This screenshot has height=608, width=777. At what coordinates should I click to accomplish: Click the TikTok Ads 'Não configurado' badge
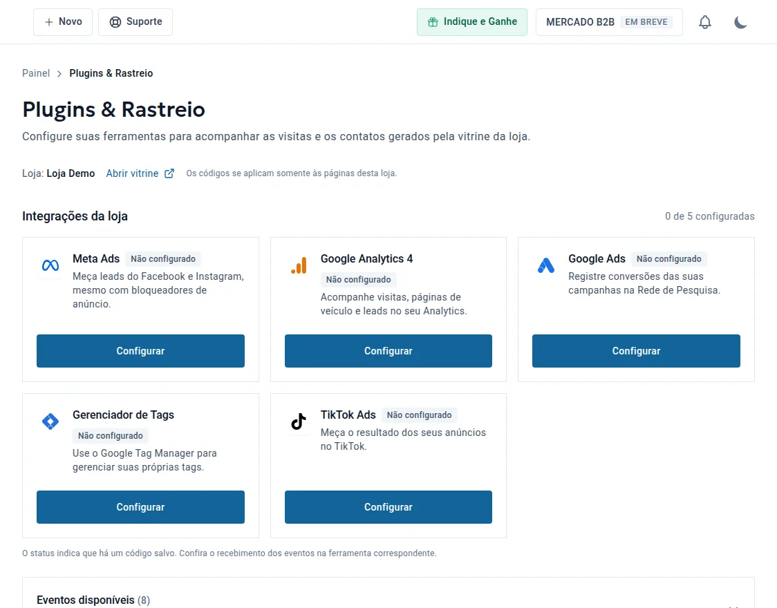419,415
